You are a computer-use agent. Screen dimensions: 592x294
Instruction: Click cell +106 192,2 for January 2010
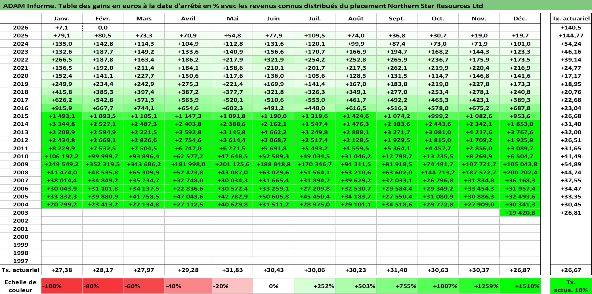pyautogui.click(x=62, y=156)
